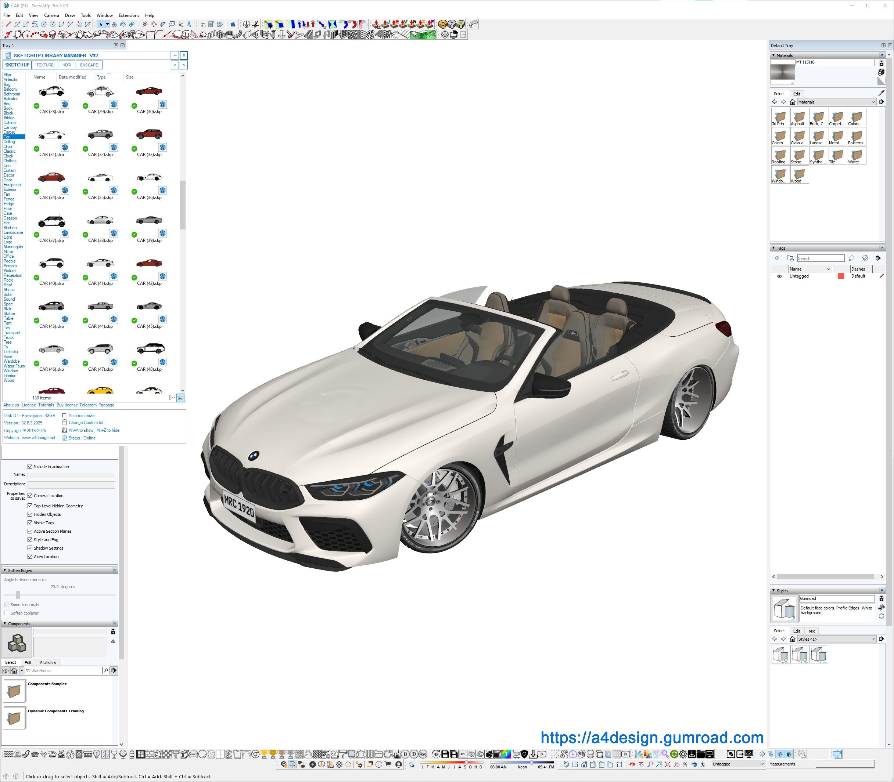Enable the Auto minimize checkbox
894x782 pixels.
click(65, 416)
